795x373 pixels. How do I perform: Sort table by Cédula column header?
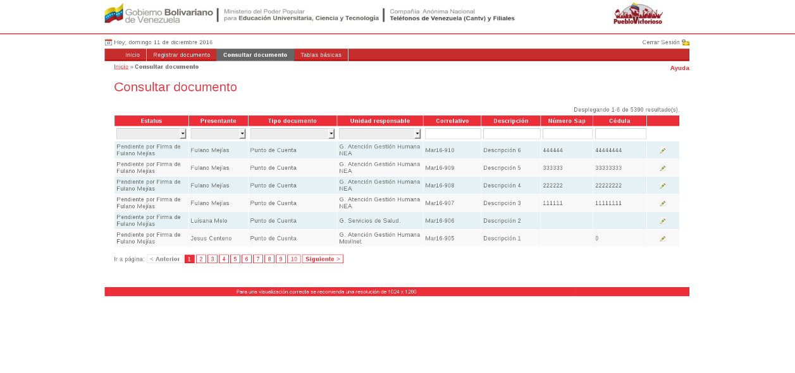pos(619,121)
